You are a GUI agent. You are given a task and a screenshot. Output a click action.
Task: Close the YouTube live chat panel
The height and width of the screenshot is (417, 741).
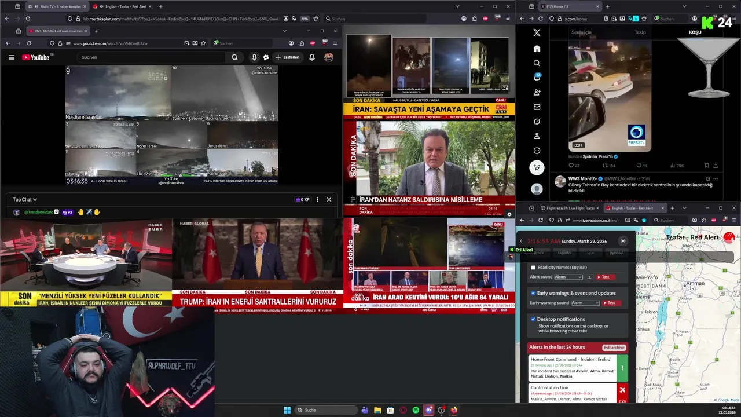coord(329,200)
